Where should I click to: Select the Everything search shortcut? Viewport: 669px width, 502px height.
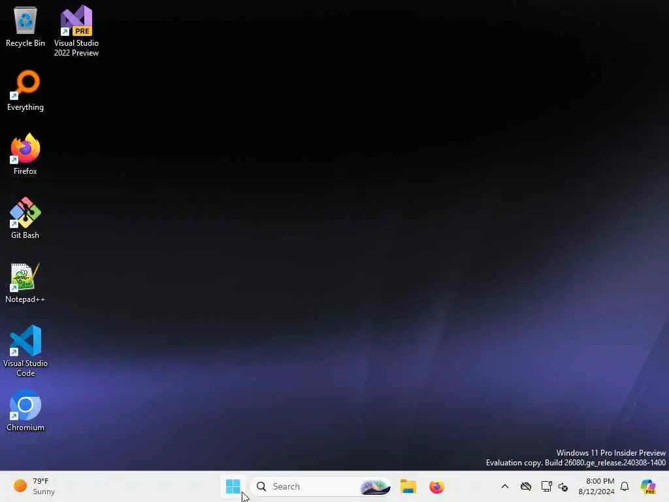pyautogui.click(x=25, y=90)
